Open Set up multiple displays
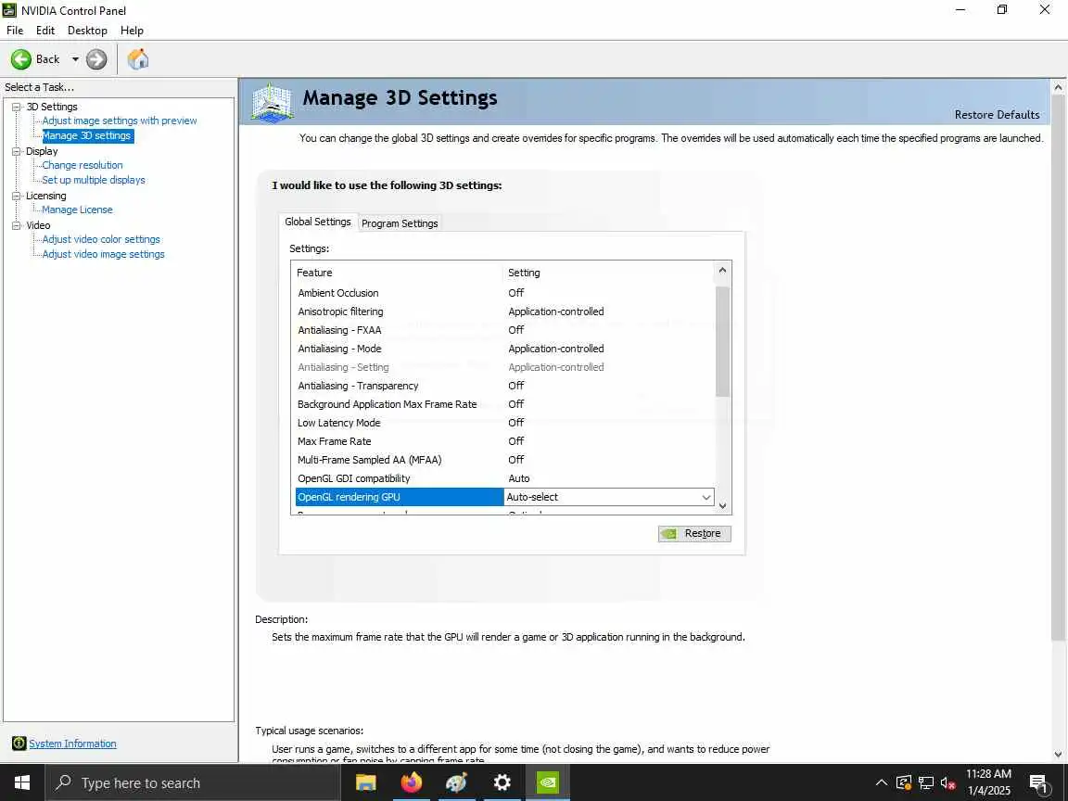The width and height of the screenshot is (1068, 801). 94,180
